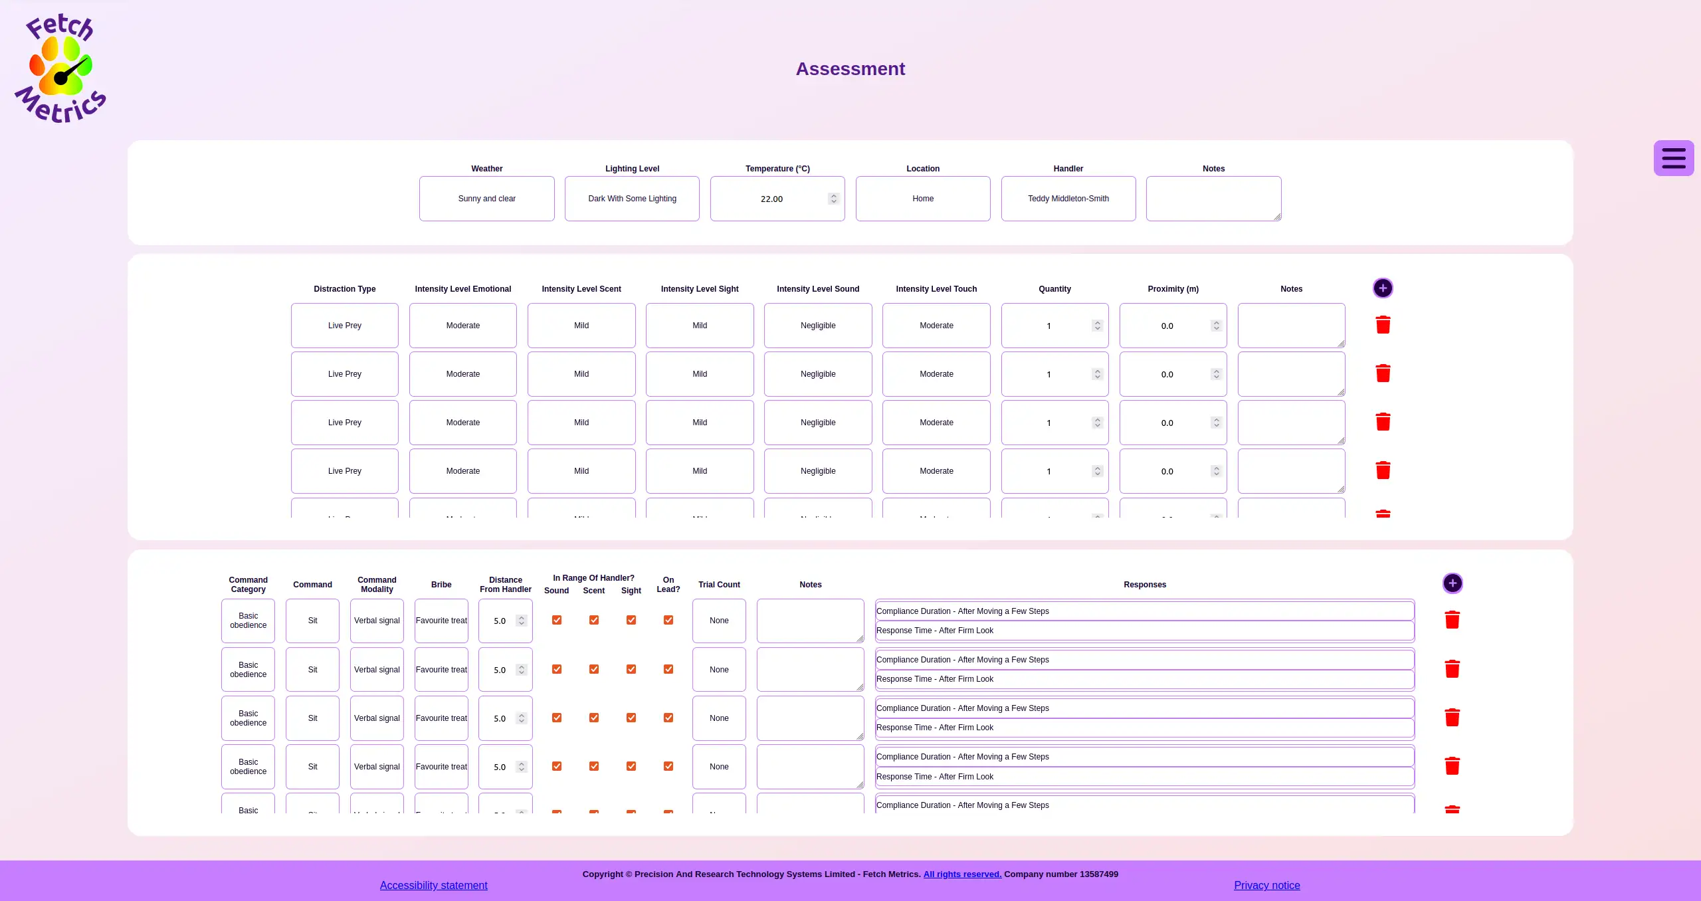Viewport: 1701px width, 901px height.
Task: Add a new distraction row
Action: pyautogui.click(x=1383, y=288)
